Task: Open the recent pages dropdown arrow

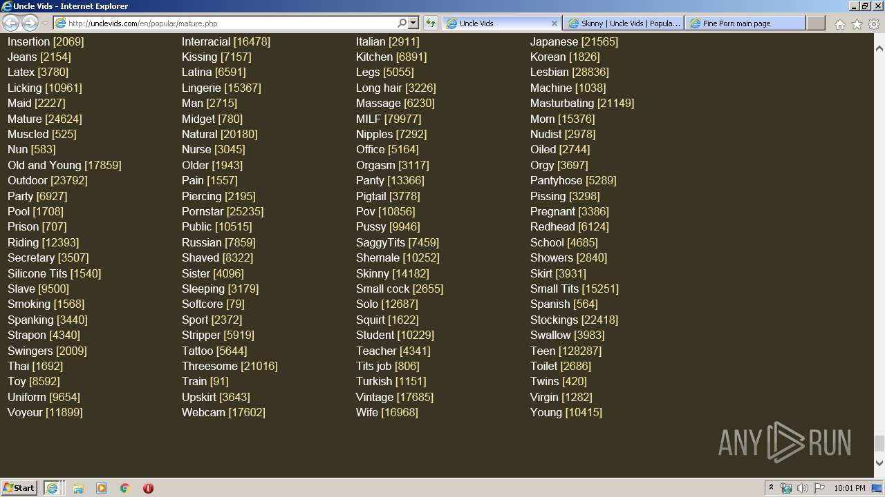Action: click(45, 23)
